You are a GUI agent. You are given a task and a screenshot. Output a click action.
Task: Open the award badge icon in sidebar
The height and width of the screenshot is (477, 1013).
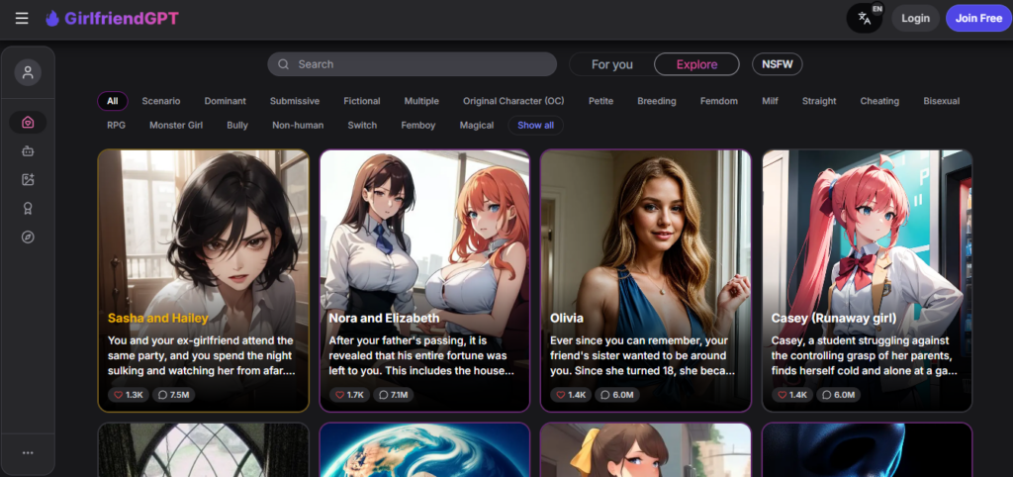(x=28, y=208)
